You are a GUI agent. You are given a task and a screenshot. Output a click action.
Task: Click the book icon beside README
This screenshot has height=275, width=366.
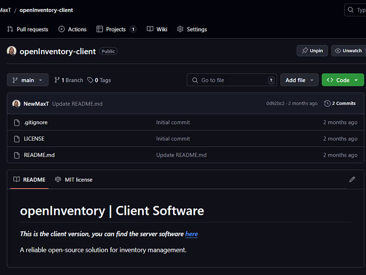click(16, 179)
